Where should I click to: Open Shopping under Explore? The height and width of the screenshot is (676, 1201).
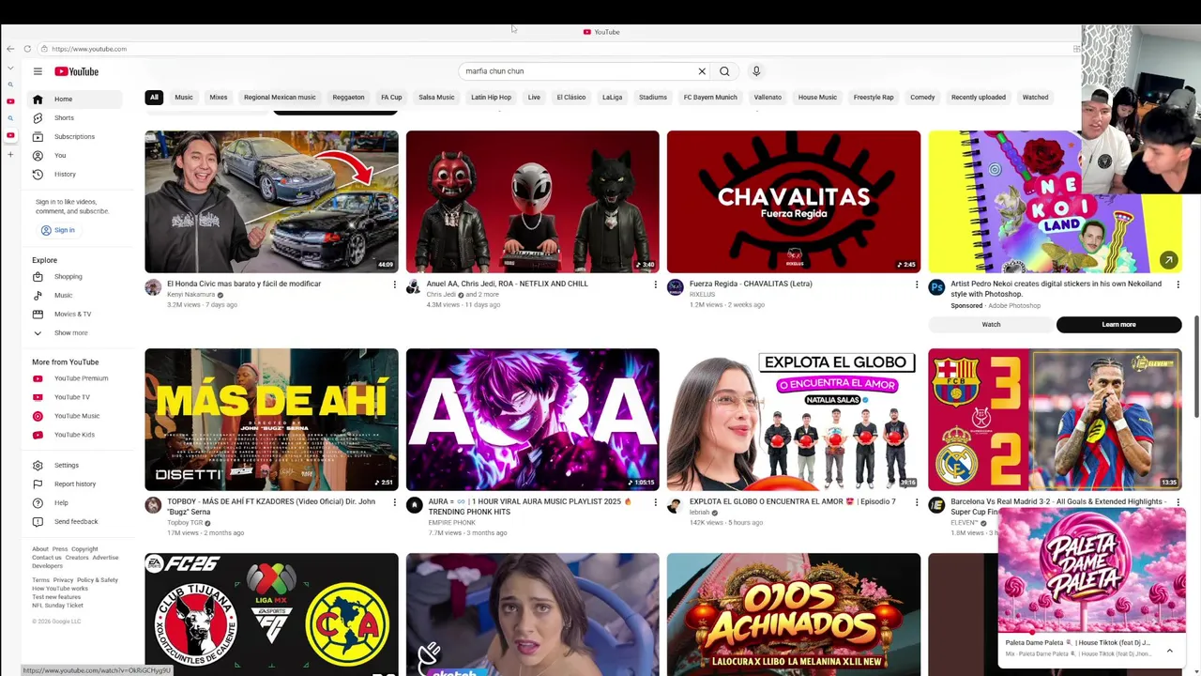pyautogui.click(x=75, y=277)
